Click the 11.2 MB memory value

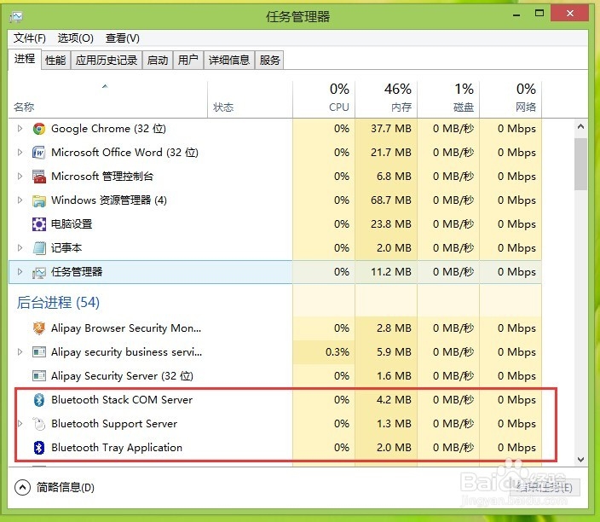pos(391,272)
